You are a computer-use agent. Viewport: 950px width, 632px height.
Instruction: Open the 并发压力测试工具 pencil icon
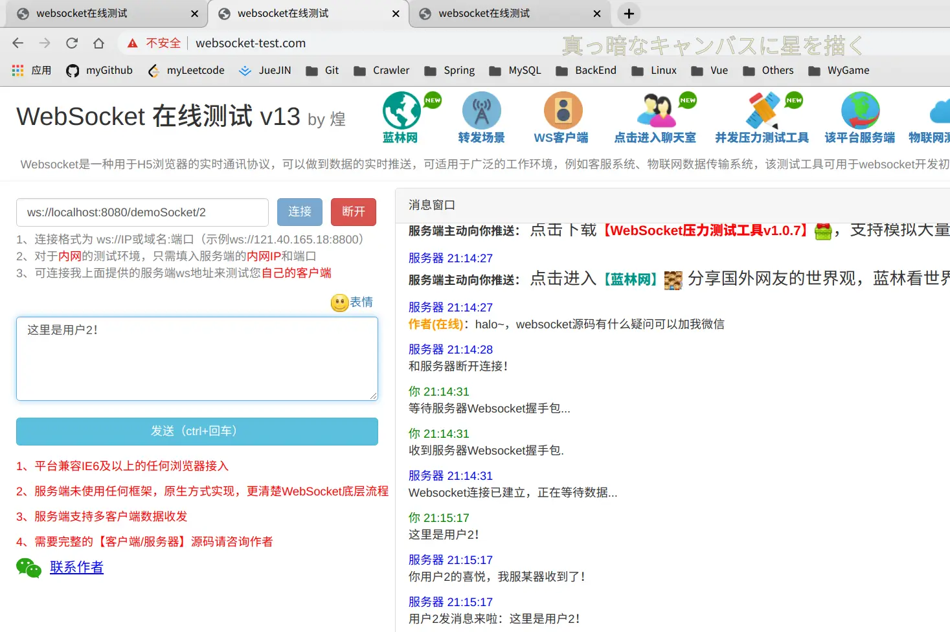coord(762,110)
